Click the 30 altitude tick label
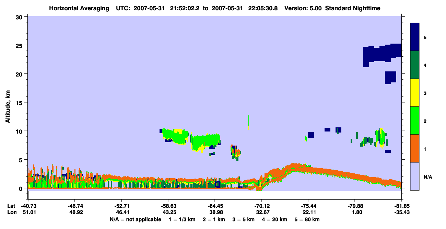Viewport: 446px width, 229px height. [x=20, y=17]
